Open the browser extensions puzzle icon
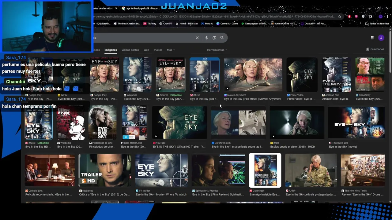This screenshot has width=392, height=220. (x=370, y=16)
